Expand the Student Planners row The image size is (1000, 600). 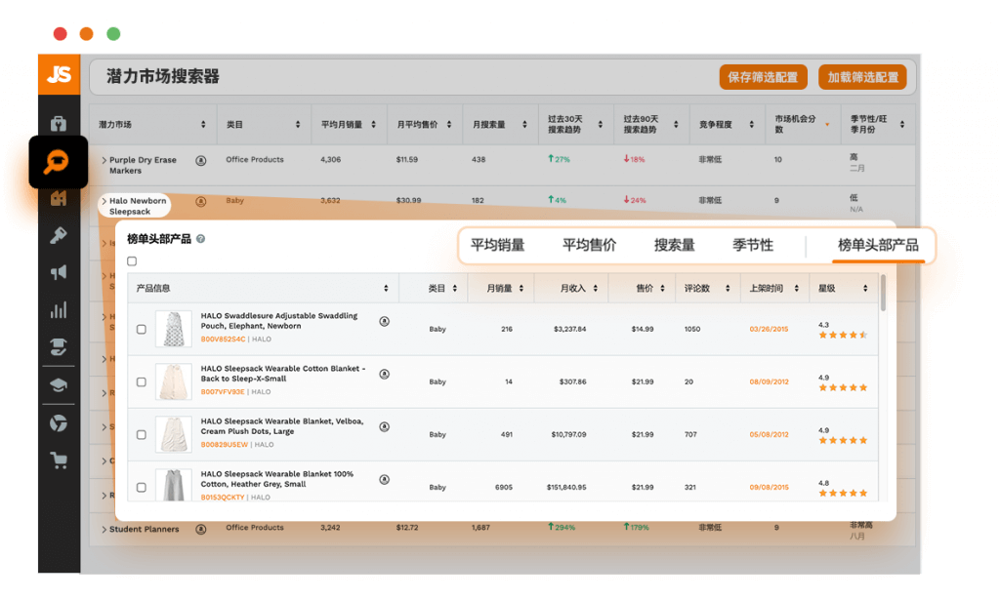104,530
